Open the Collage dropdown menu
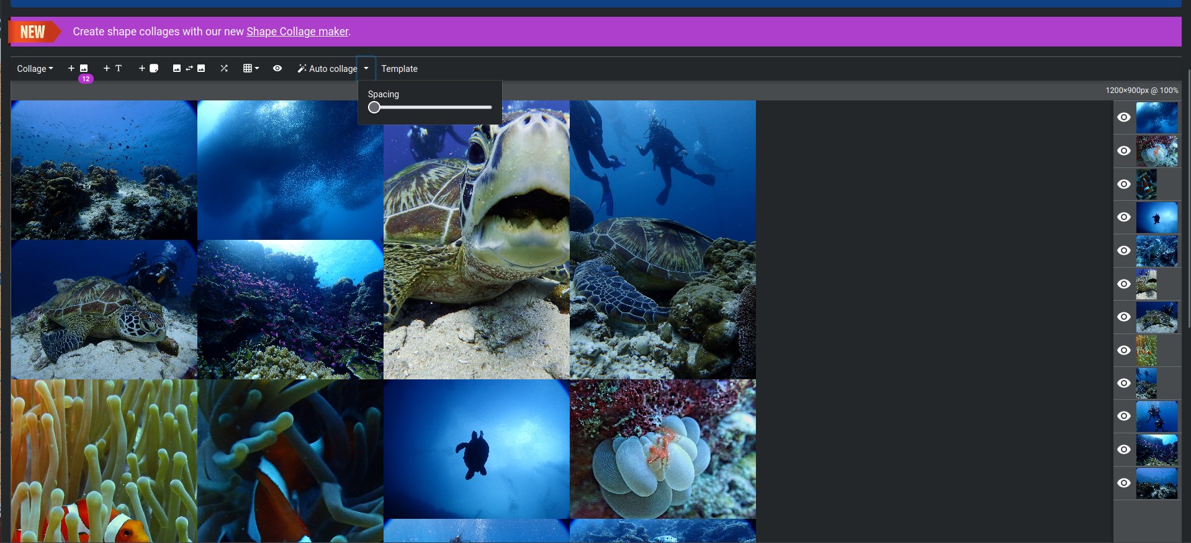The width and height of the screenshot is (1191, 543). click(35, 69)
